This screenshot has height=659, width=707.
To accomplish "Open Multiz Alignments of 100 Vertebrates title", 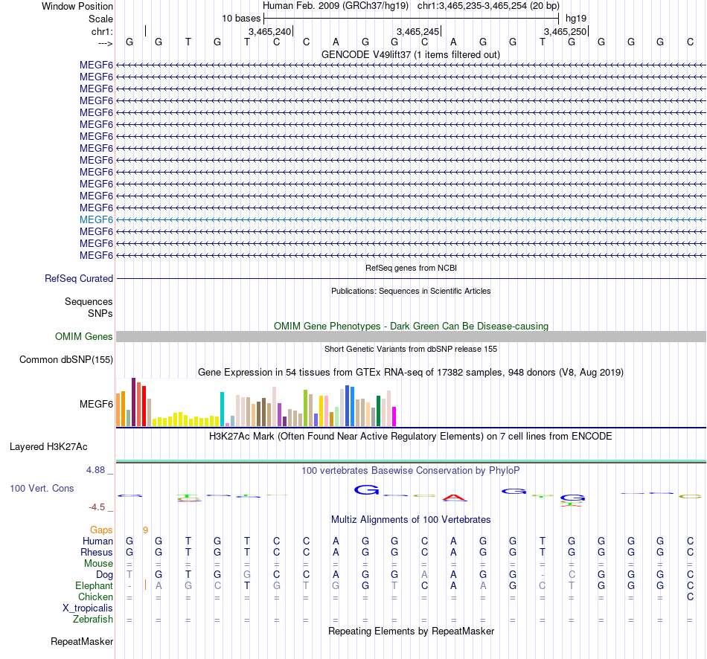I will [411, 520].
